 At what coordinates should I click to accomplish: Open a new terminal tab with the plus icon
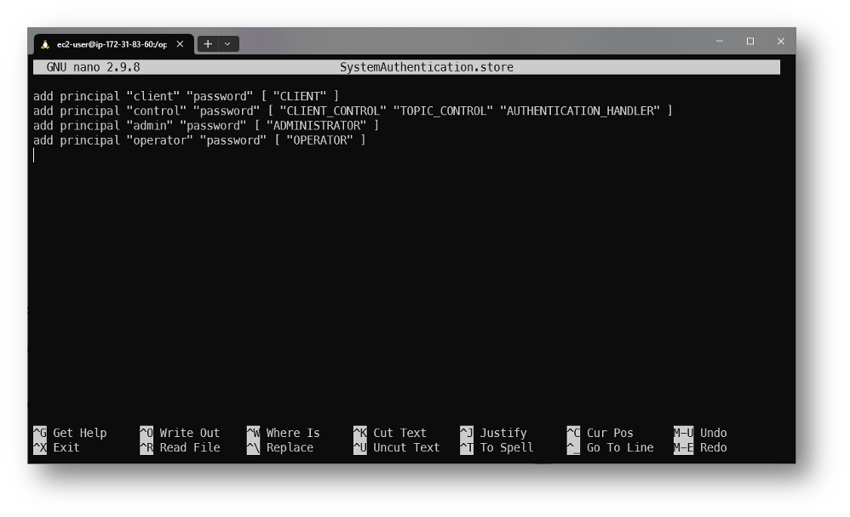click(x=208, y=43)
